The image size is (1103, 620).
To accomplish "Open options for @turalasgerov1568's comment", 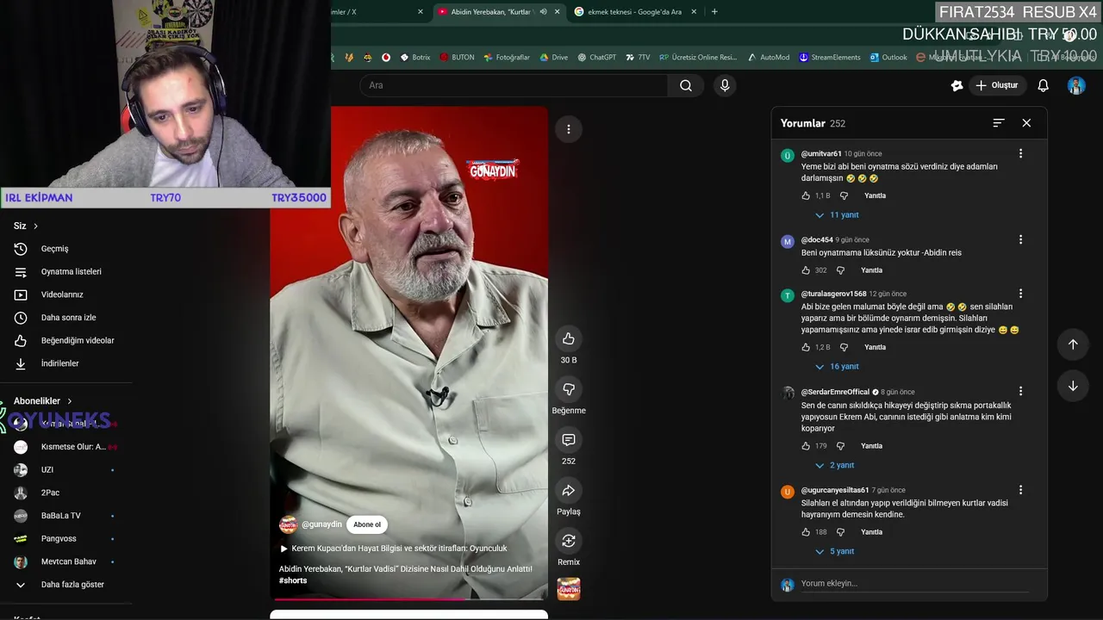I will pos(1020,294).
